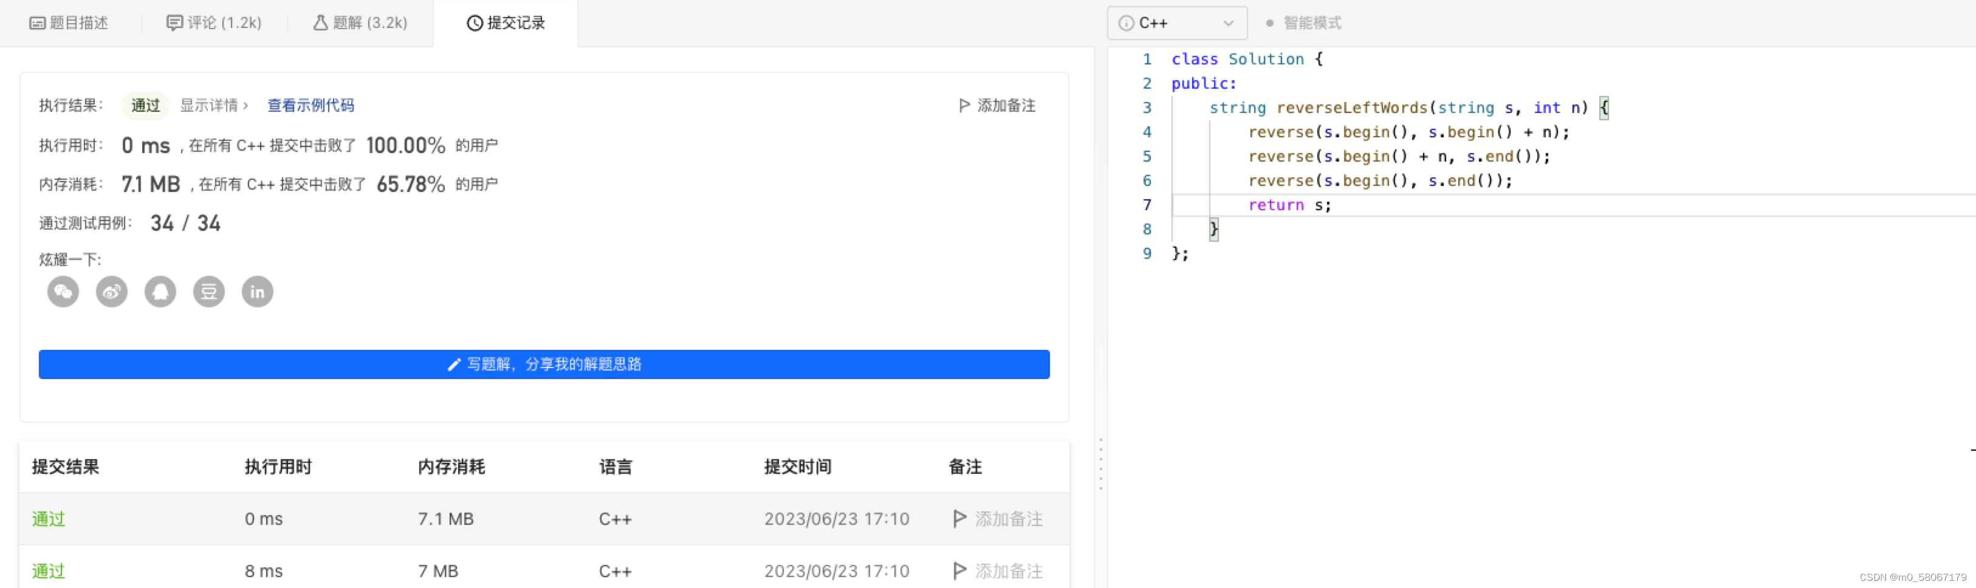Click the flag icon to add a remark
Image resolution: width=1976 pixels, height=588 pixels.
964,105
